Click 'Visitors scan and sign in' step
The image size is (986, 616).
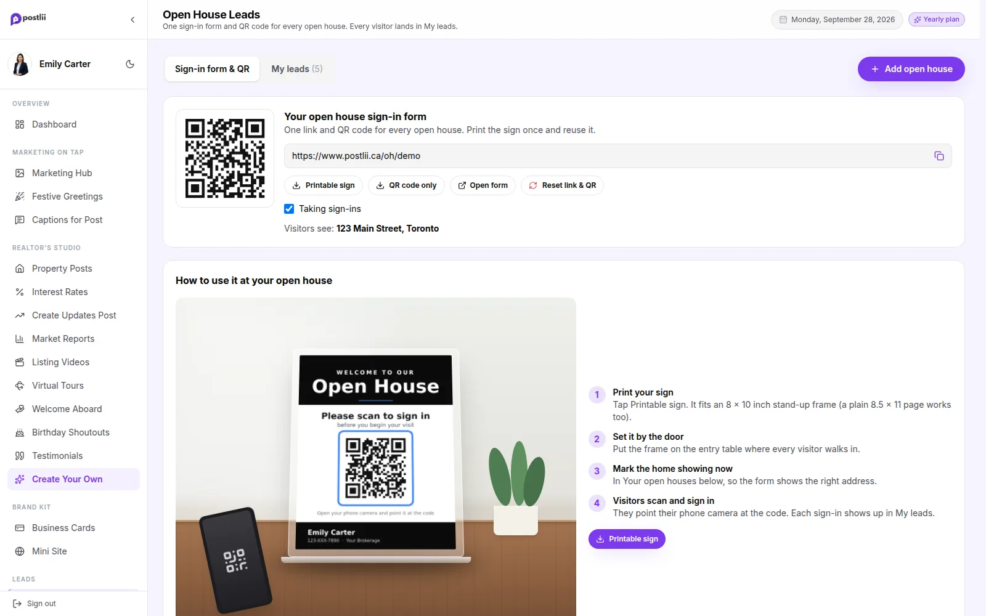(x=664, y=501)
